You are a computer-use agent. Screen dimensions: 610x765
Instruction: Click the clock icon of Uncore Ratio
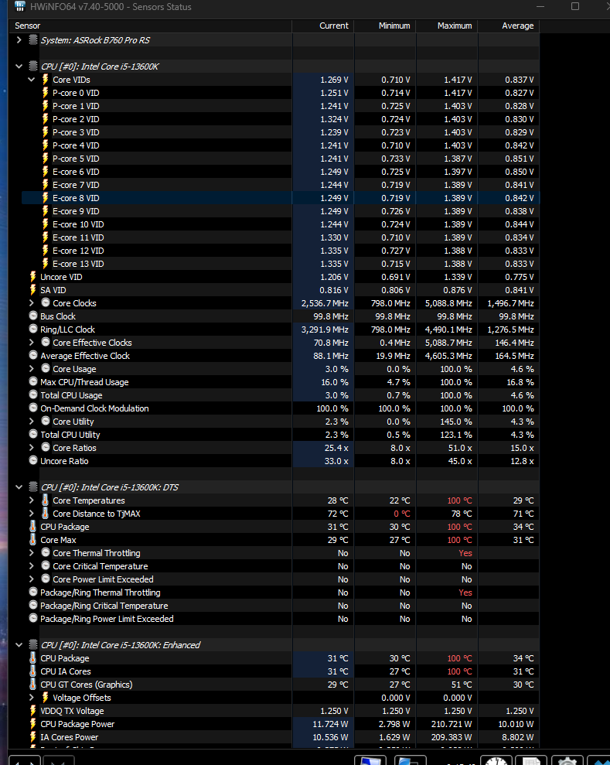pos(33,460)
